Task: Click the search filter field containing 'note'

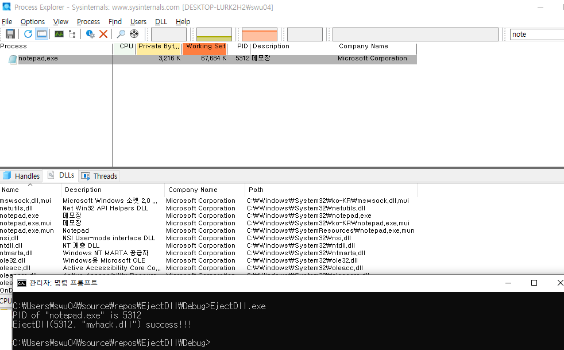Action: 536,34
